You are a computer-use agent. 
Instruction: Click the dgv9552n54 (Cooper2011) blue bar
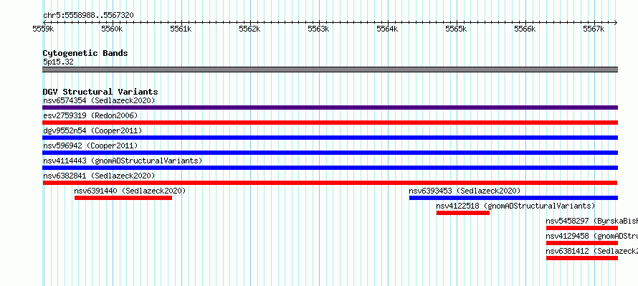pyautogui.click(x=330, y=138)
